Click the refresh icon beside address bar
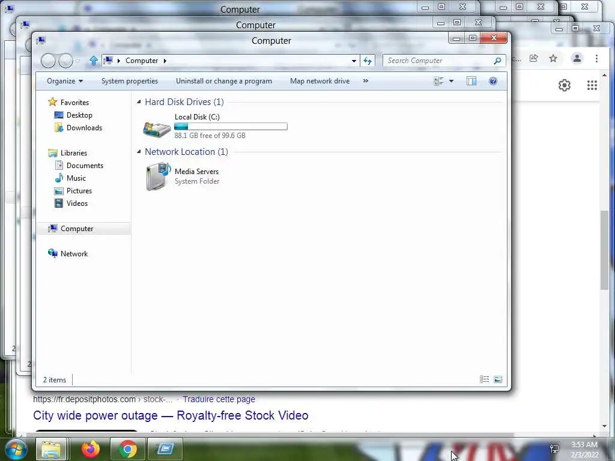Viewport: 615px width, 461px height. point(368,61)
